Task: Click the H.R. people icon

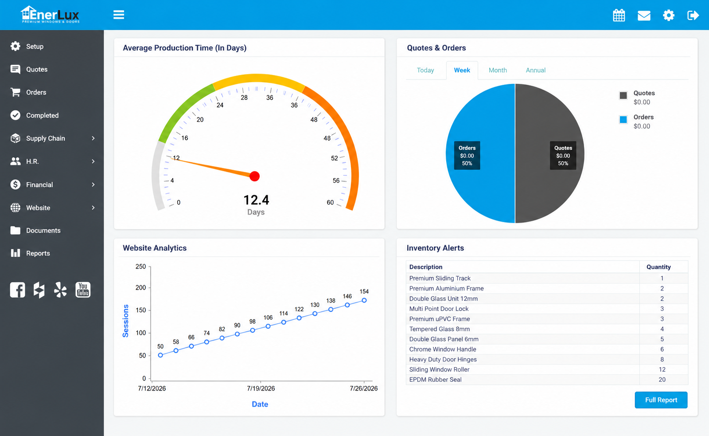Action: [x=16, y=161]
